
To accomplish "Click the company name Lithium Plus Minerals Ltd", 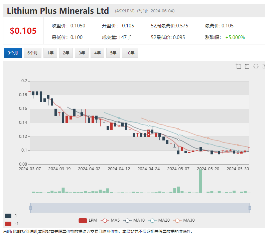I will click(58, 11).
